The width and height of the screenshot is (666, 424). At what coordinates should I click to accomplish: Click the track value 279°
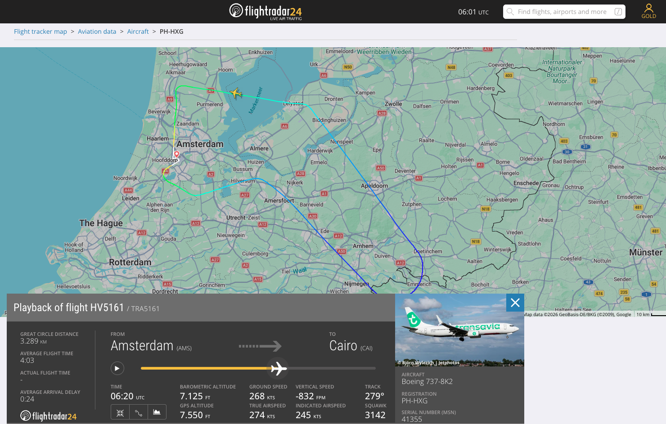[x=374, y=396]
